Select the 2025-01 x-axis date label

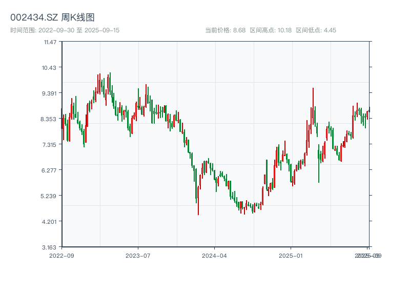pos(292,255)
